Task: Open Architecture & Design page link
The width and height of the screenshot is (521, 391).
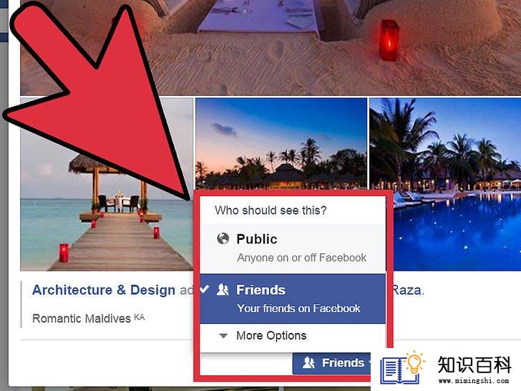Action: click(x=104, y=290)
